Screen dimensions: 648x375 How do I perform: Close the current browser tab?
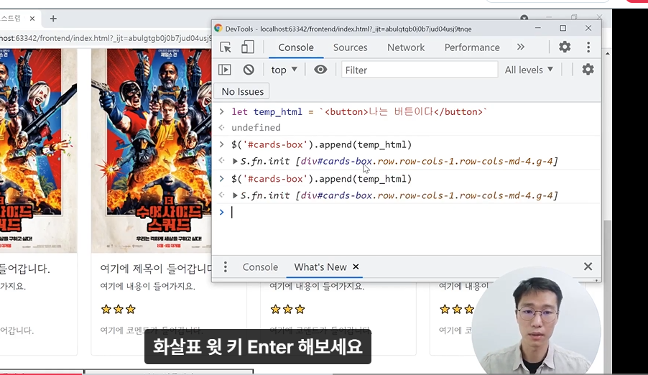(x=32, y=19)
